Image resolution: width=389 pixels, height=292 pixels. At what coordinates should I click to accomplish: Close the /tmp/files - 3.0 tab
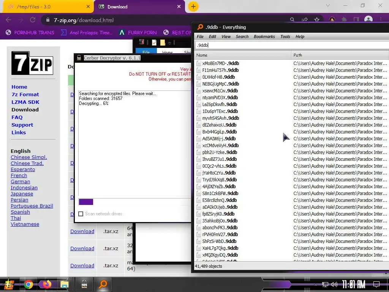pos(88,7)
